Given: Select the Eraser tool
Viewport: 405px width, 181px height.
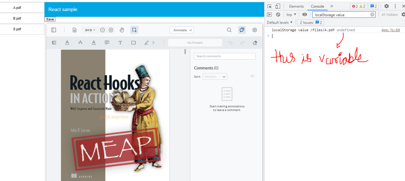Looking at the screenshot, I should click(255, 43).
